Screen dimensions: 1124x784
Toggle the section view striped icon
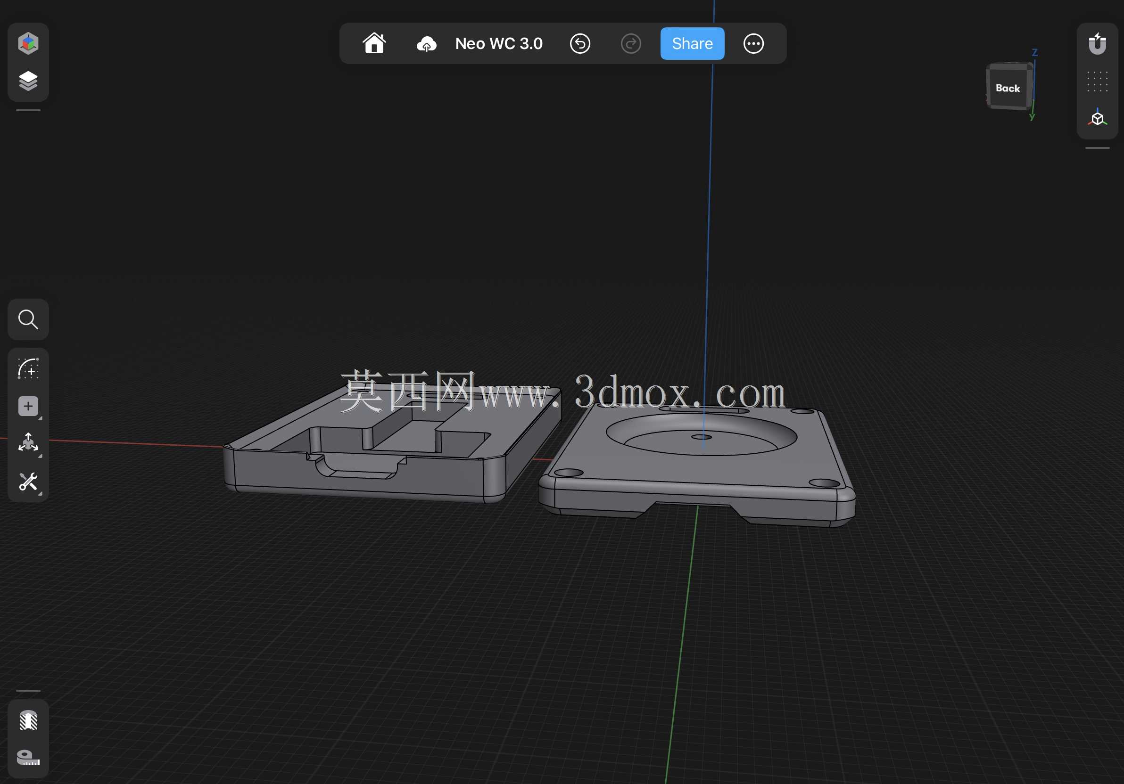(28, 720)
